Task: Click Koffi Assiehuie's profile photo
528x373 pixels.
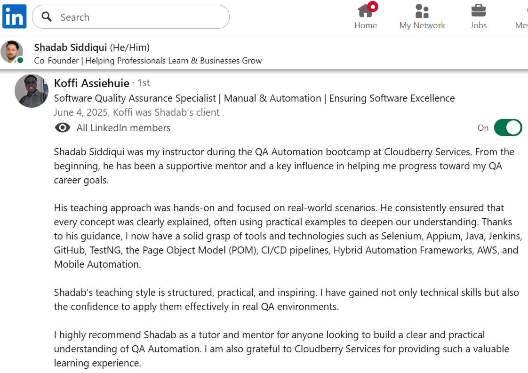Action: click(x=32, y=91)
